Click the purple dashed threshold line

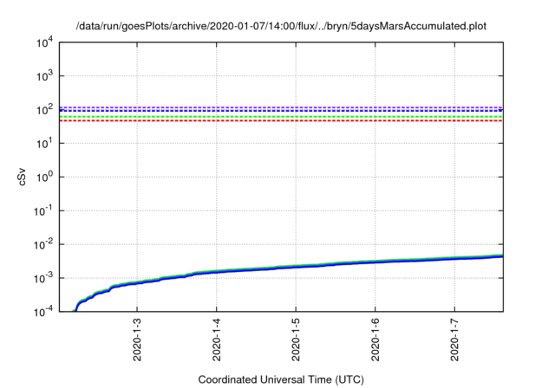coord(281,107)
